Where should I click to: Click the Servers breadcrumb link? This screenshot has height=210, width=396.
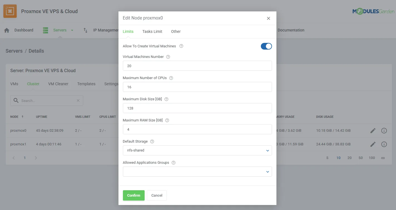point(14,51)
